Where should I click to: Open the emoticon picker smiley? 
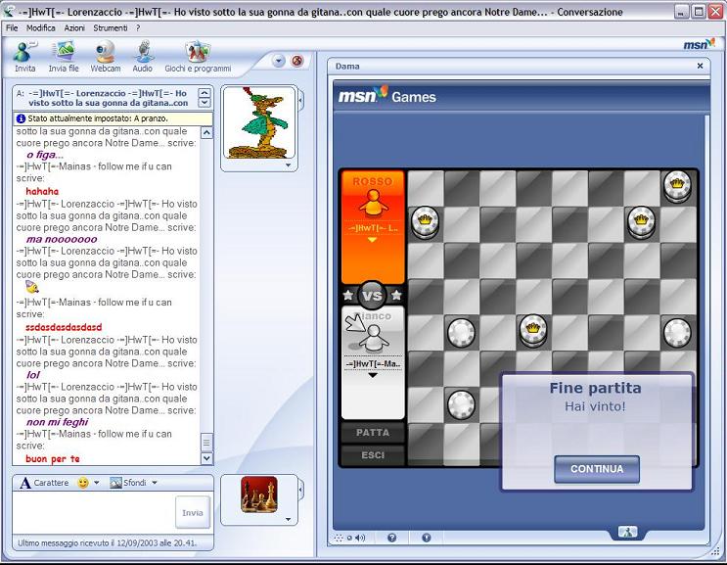[x=82, y=483]
